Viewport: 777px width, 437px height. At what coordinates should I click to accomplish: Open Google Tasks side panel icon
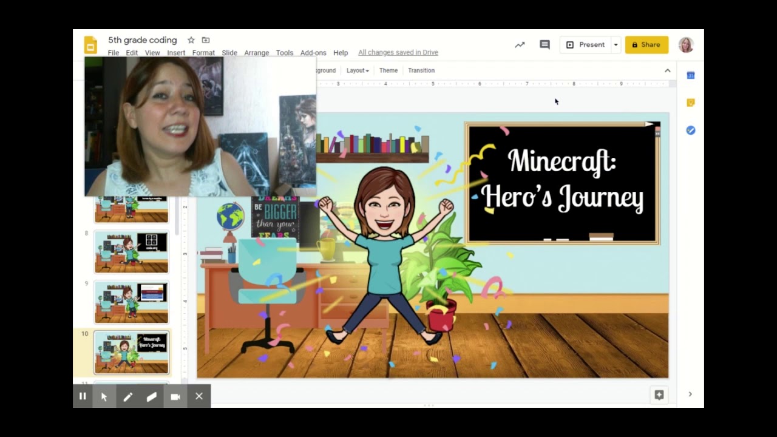coord(691,130)
